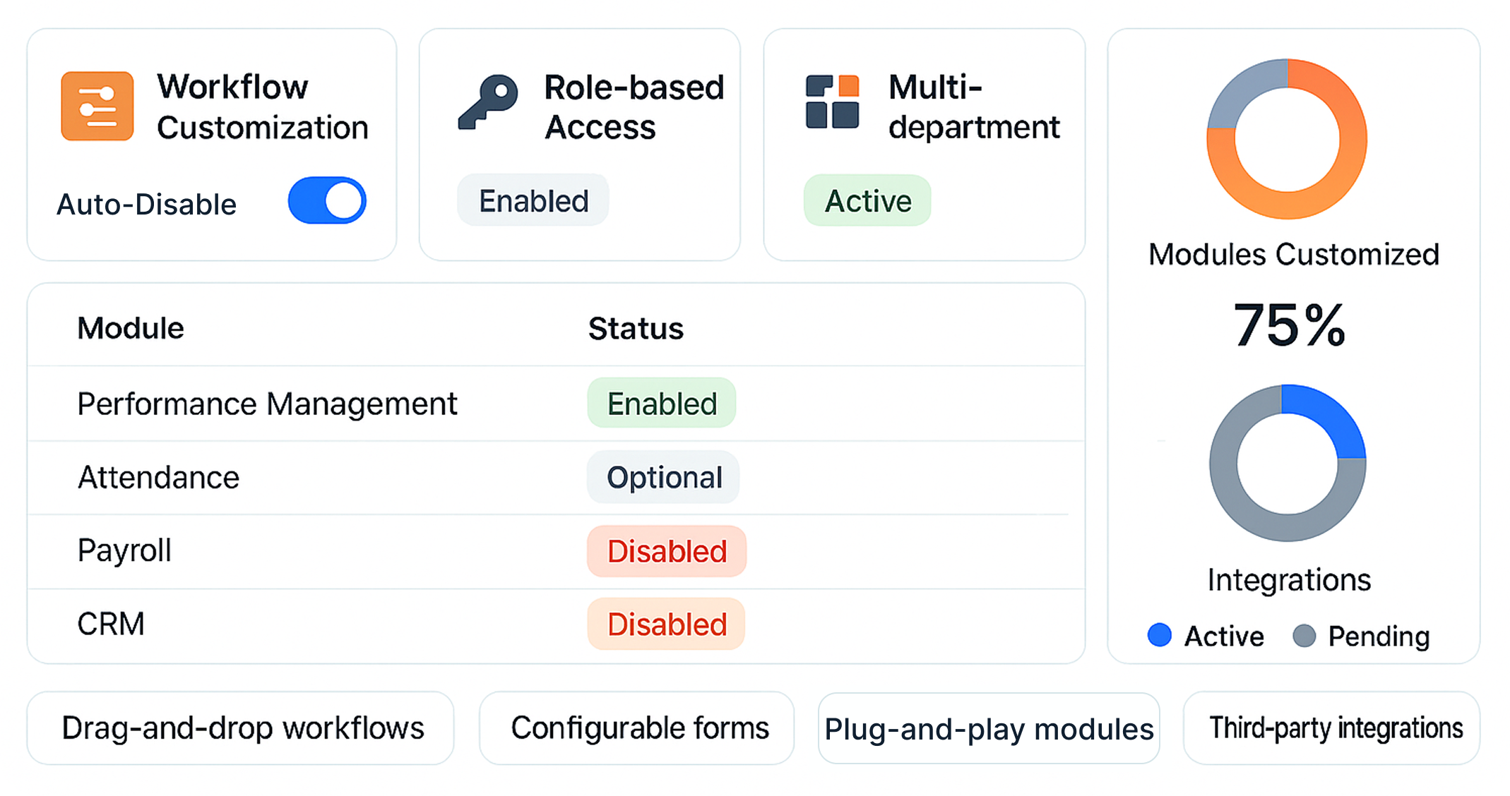Click the Enabled badge under Role-based Access
The width and height of the screenshot is (1510, 796).
point(533,201)
